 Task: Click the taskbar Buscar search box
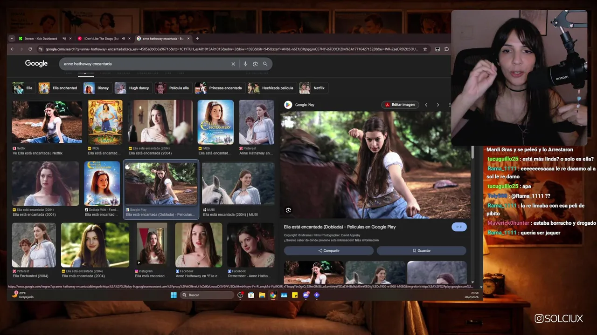click(x=207, y=295)
